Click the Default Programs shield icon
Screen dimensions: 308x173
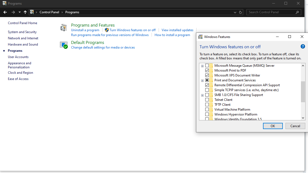[64, 45]
